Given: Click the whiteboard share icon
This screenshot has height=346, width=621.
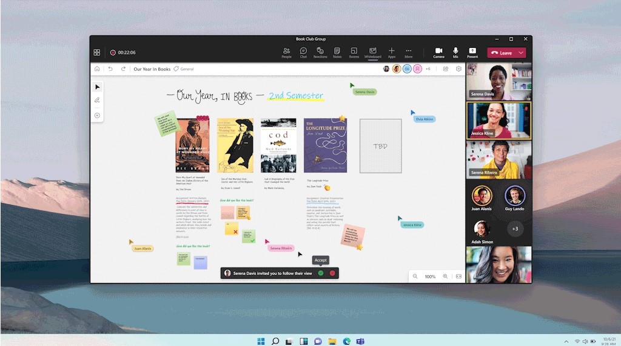Looking at the screenshot, I should pyautogui.click(x=446, y=69).
